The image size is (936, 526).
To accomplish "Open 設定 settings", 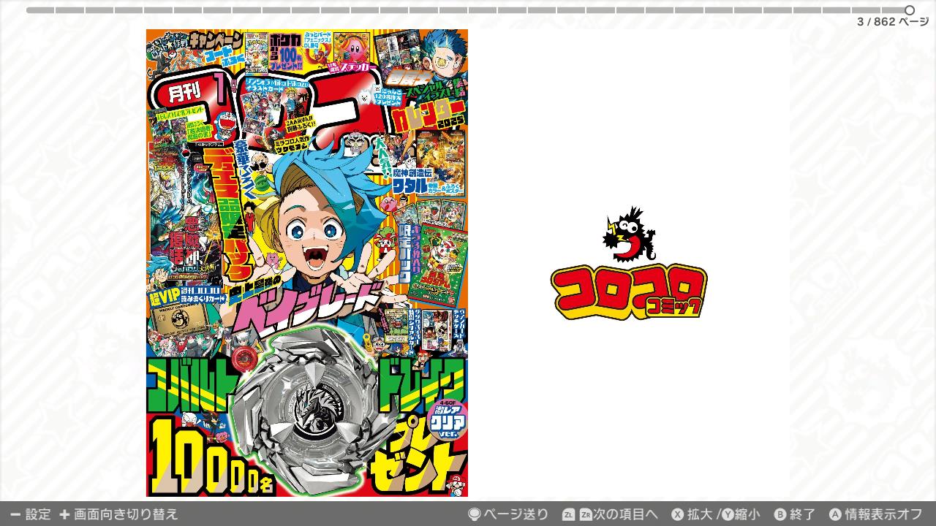I will (x=38, y=514).
